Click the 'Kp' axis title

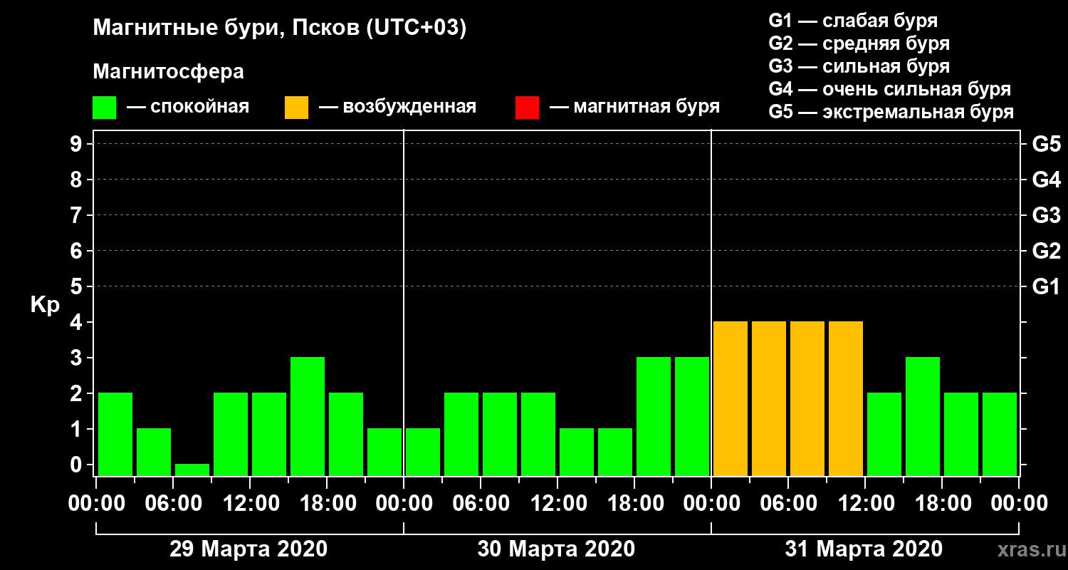44,305
